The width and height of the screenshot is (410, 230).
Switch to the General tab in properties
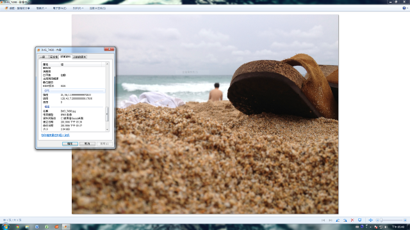[x=44, y=57]
